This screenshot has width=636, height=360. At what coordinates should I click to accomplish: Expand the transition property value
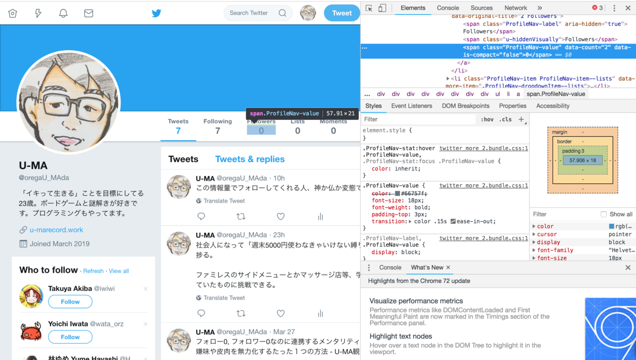[x=410, y=221]
